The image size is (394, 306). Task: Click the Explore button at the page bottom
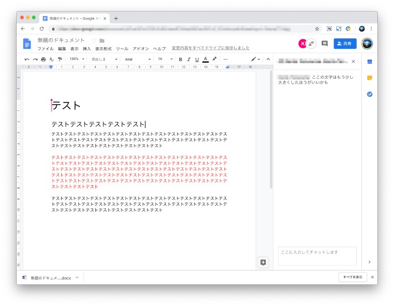(x=263, y=263)
